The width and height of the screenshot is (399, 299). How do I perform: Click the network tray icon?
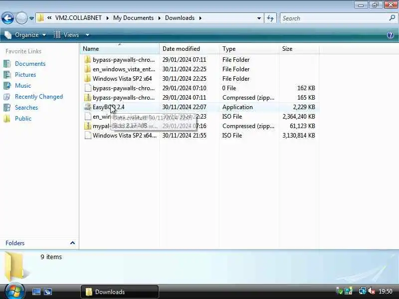tap(362, 291)
